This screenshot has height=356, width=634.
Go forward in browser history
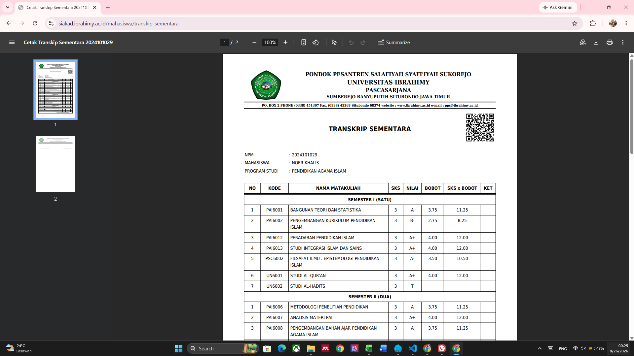22,23
